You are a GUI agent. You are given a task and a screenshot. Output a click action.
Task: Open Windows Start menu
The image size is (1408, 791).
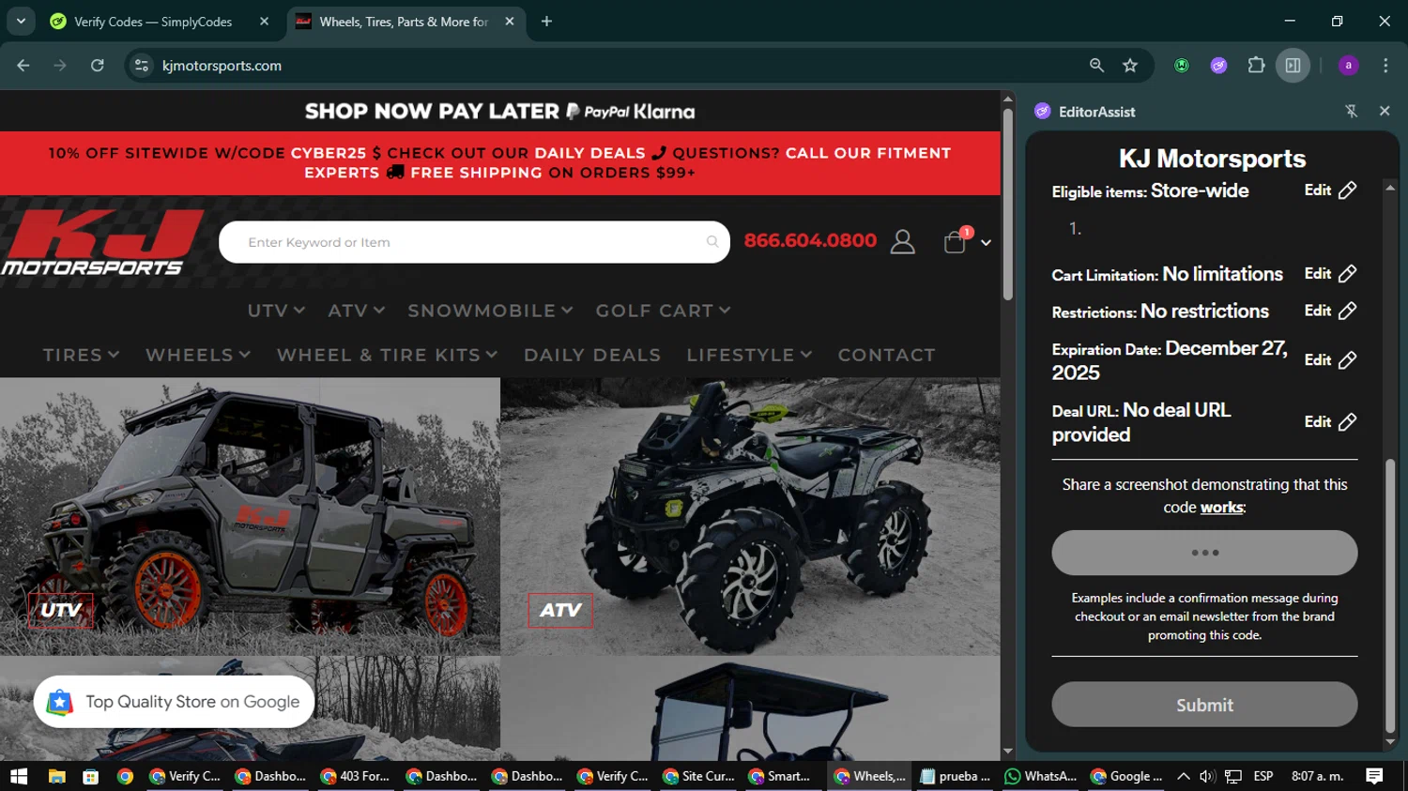(x=19, y=776)
